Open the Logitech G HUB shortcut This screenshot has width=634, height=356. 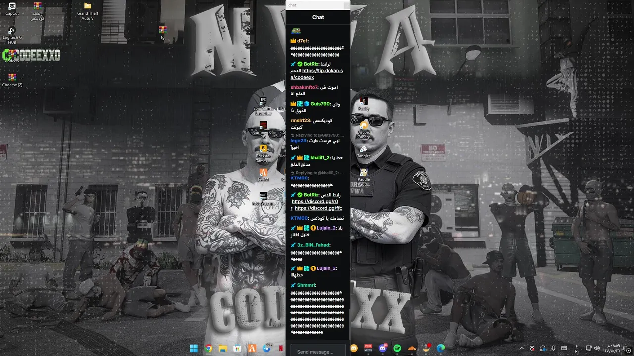[12, 36]
